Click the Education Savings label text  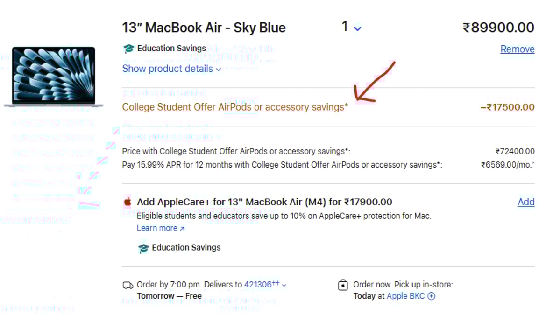coord(170,48)
